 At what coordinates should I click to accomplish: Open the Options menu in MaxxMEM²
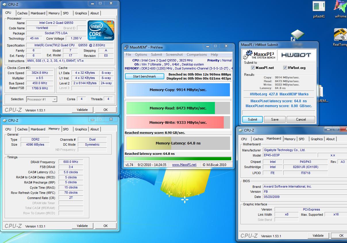pyautogui.click(x=141, y=55)
